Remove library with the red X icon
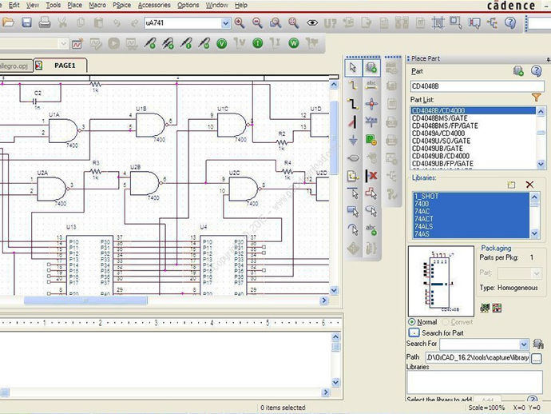The height and width of the screenshot is (414, 551). point(529,185)
